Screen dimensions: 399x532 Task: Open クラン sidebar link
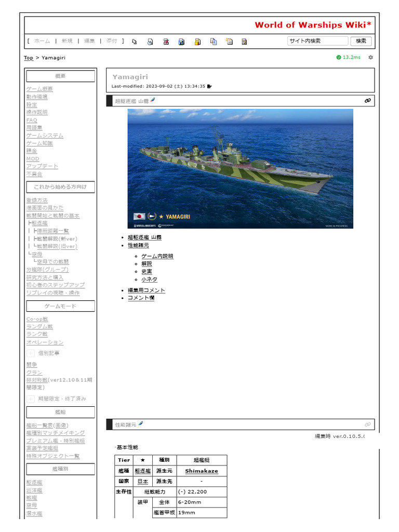click(34, 372)
